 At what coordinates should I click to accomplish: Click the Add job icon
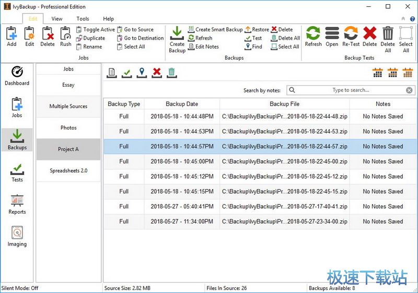11,33
